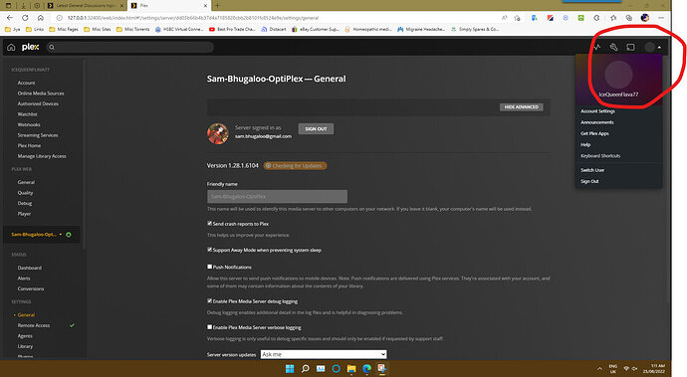Screen dimensions: 687x377
Task: Open the browser Favorites star icon
Action: (x=613, y=18)
